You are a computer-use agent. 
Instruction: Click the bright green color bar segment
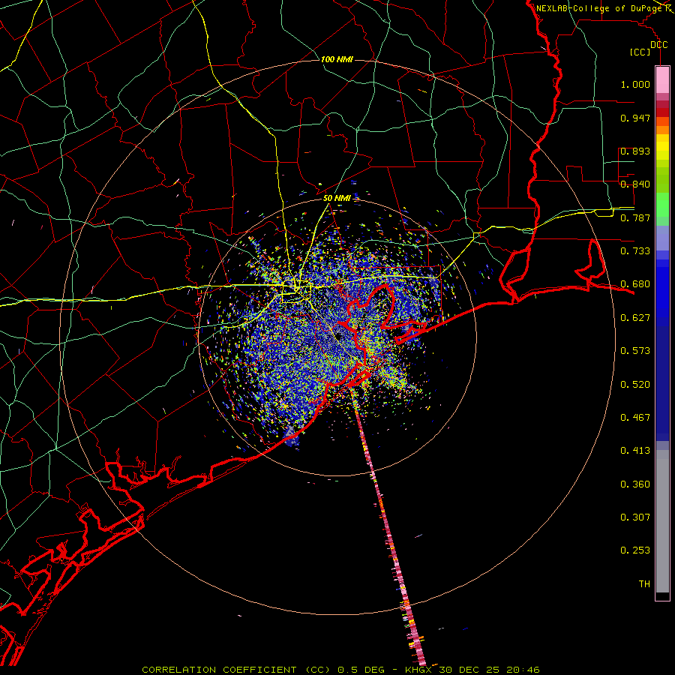(x=662, y=205)
